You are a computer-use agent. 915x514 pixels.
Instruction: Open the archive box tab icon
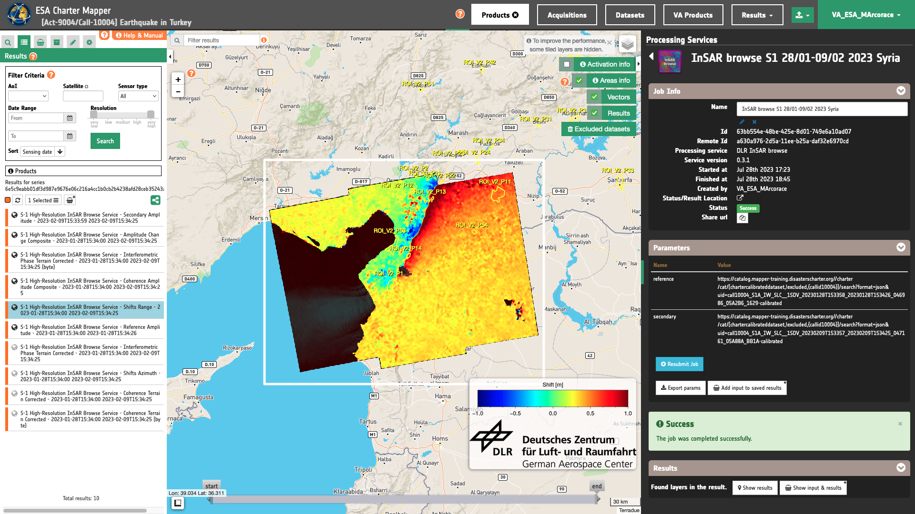pos(57,42)
